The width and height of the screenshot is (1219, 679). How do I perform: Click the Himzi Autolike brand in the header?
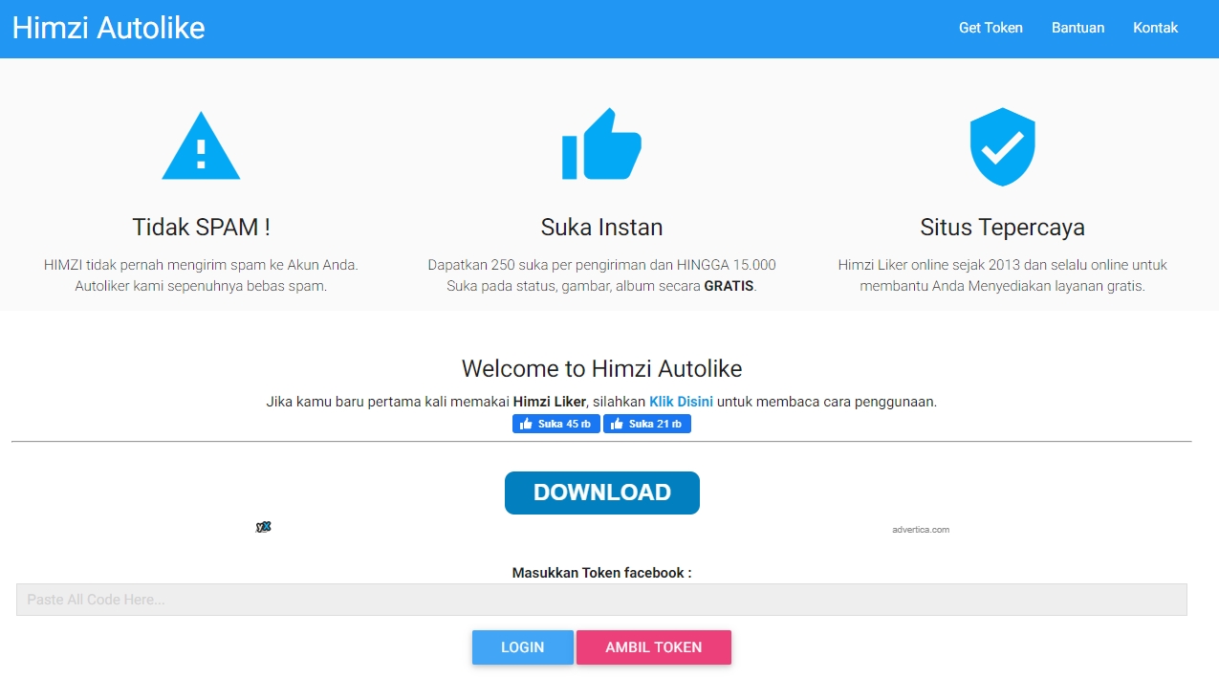(x=108, y=28)
